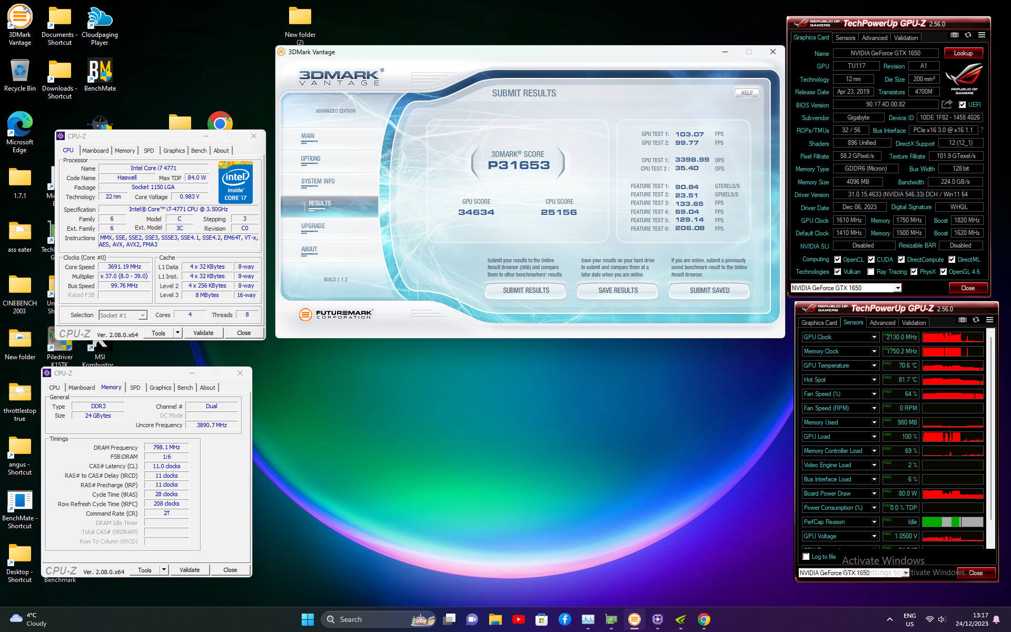
Task: Click the camera icon in GPU-Z Sensors window
Action: (x=962, y=320)
